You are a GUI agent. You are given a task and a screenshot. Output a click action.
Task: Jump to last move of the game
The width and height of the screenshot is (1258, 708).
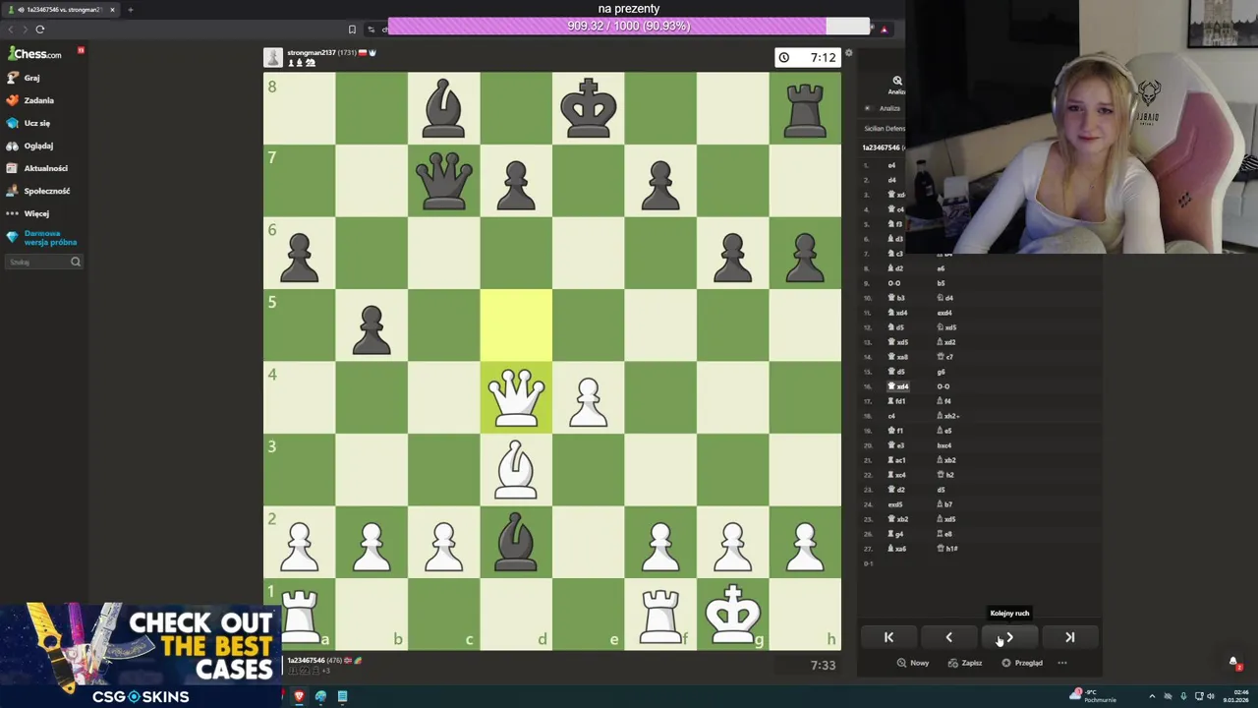[1069, 637]
